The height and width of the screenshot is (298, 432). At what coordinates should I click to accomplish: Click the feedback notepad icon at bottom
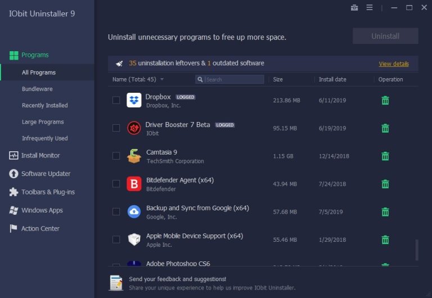coord(116,282)
